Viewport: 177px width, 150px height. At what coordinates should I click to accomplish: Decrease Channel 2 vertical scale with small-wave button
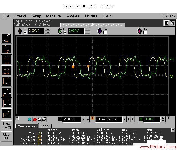coord(87,33)
